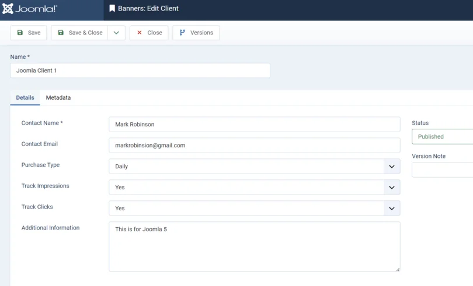473x286 pixels.
Task: Close the client editor with Close button
Action: pos(149,33)
